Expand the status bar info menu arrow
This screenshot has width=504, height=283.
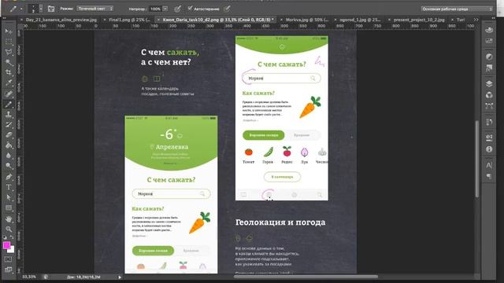pos(120,277)
